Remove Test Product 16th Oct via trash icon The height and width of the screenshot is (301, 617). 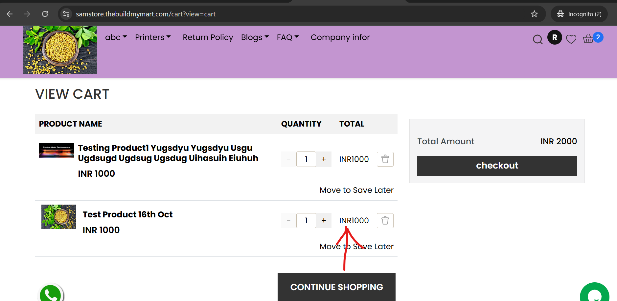pyautogui.click(x=385, y=220)
